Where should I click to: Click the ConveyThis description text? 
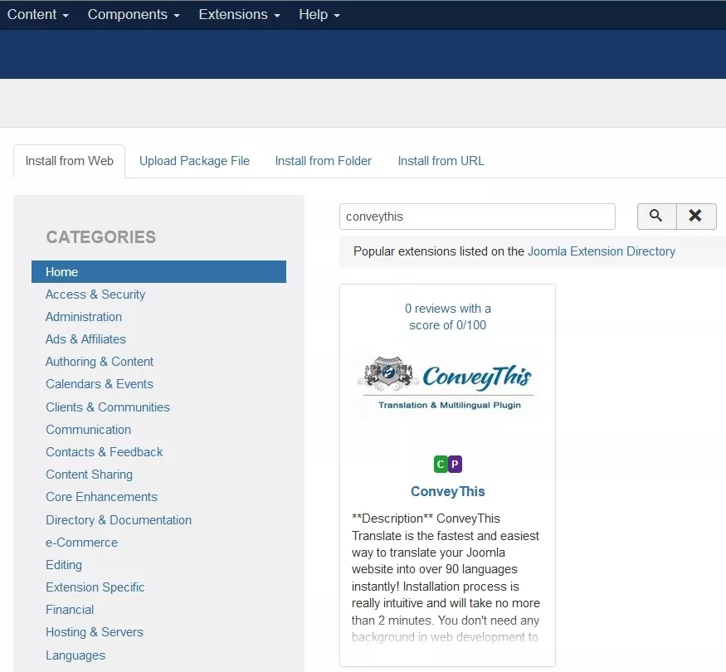coord(446,577)
